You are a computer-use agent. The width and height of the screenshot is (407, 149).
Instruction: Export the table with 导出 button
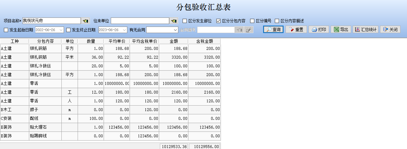(341, 29)
